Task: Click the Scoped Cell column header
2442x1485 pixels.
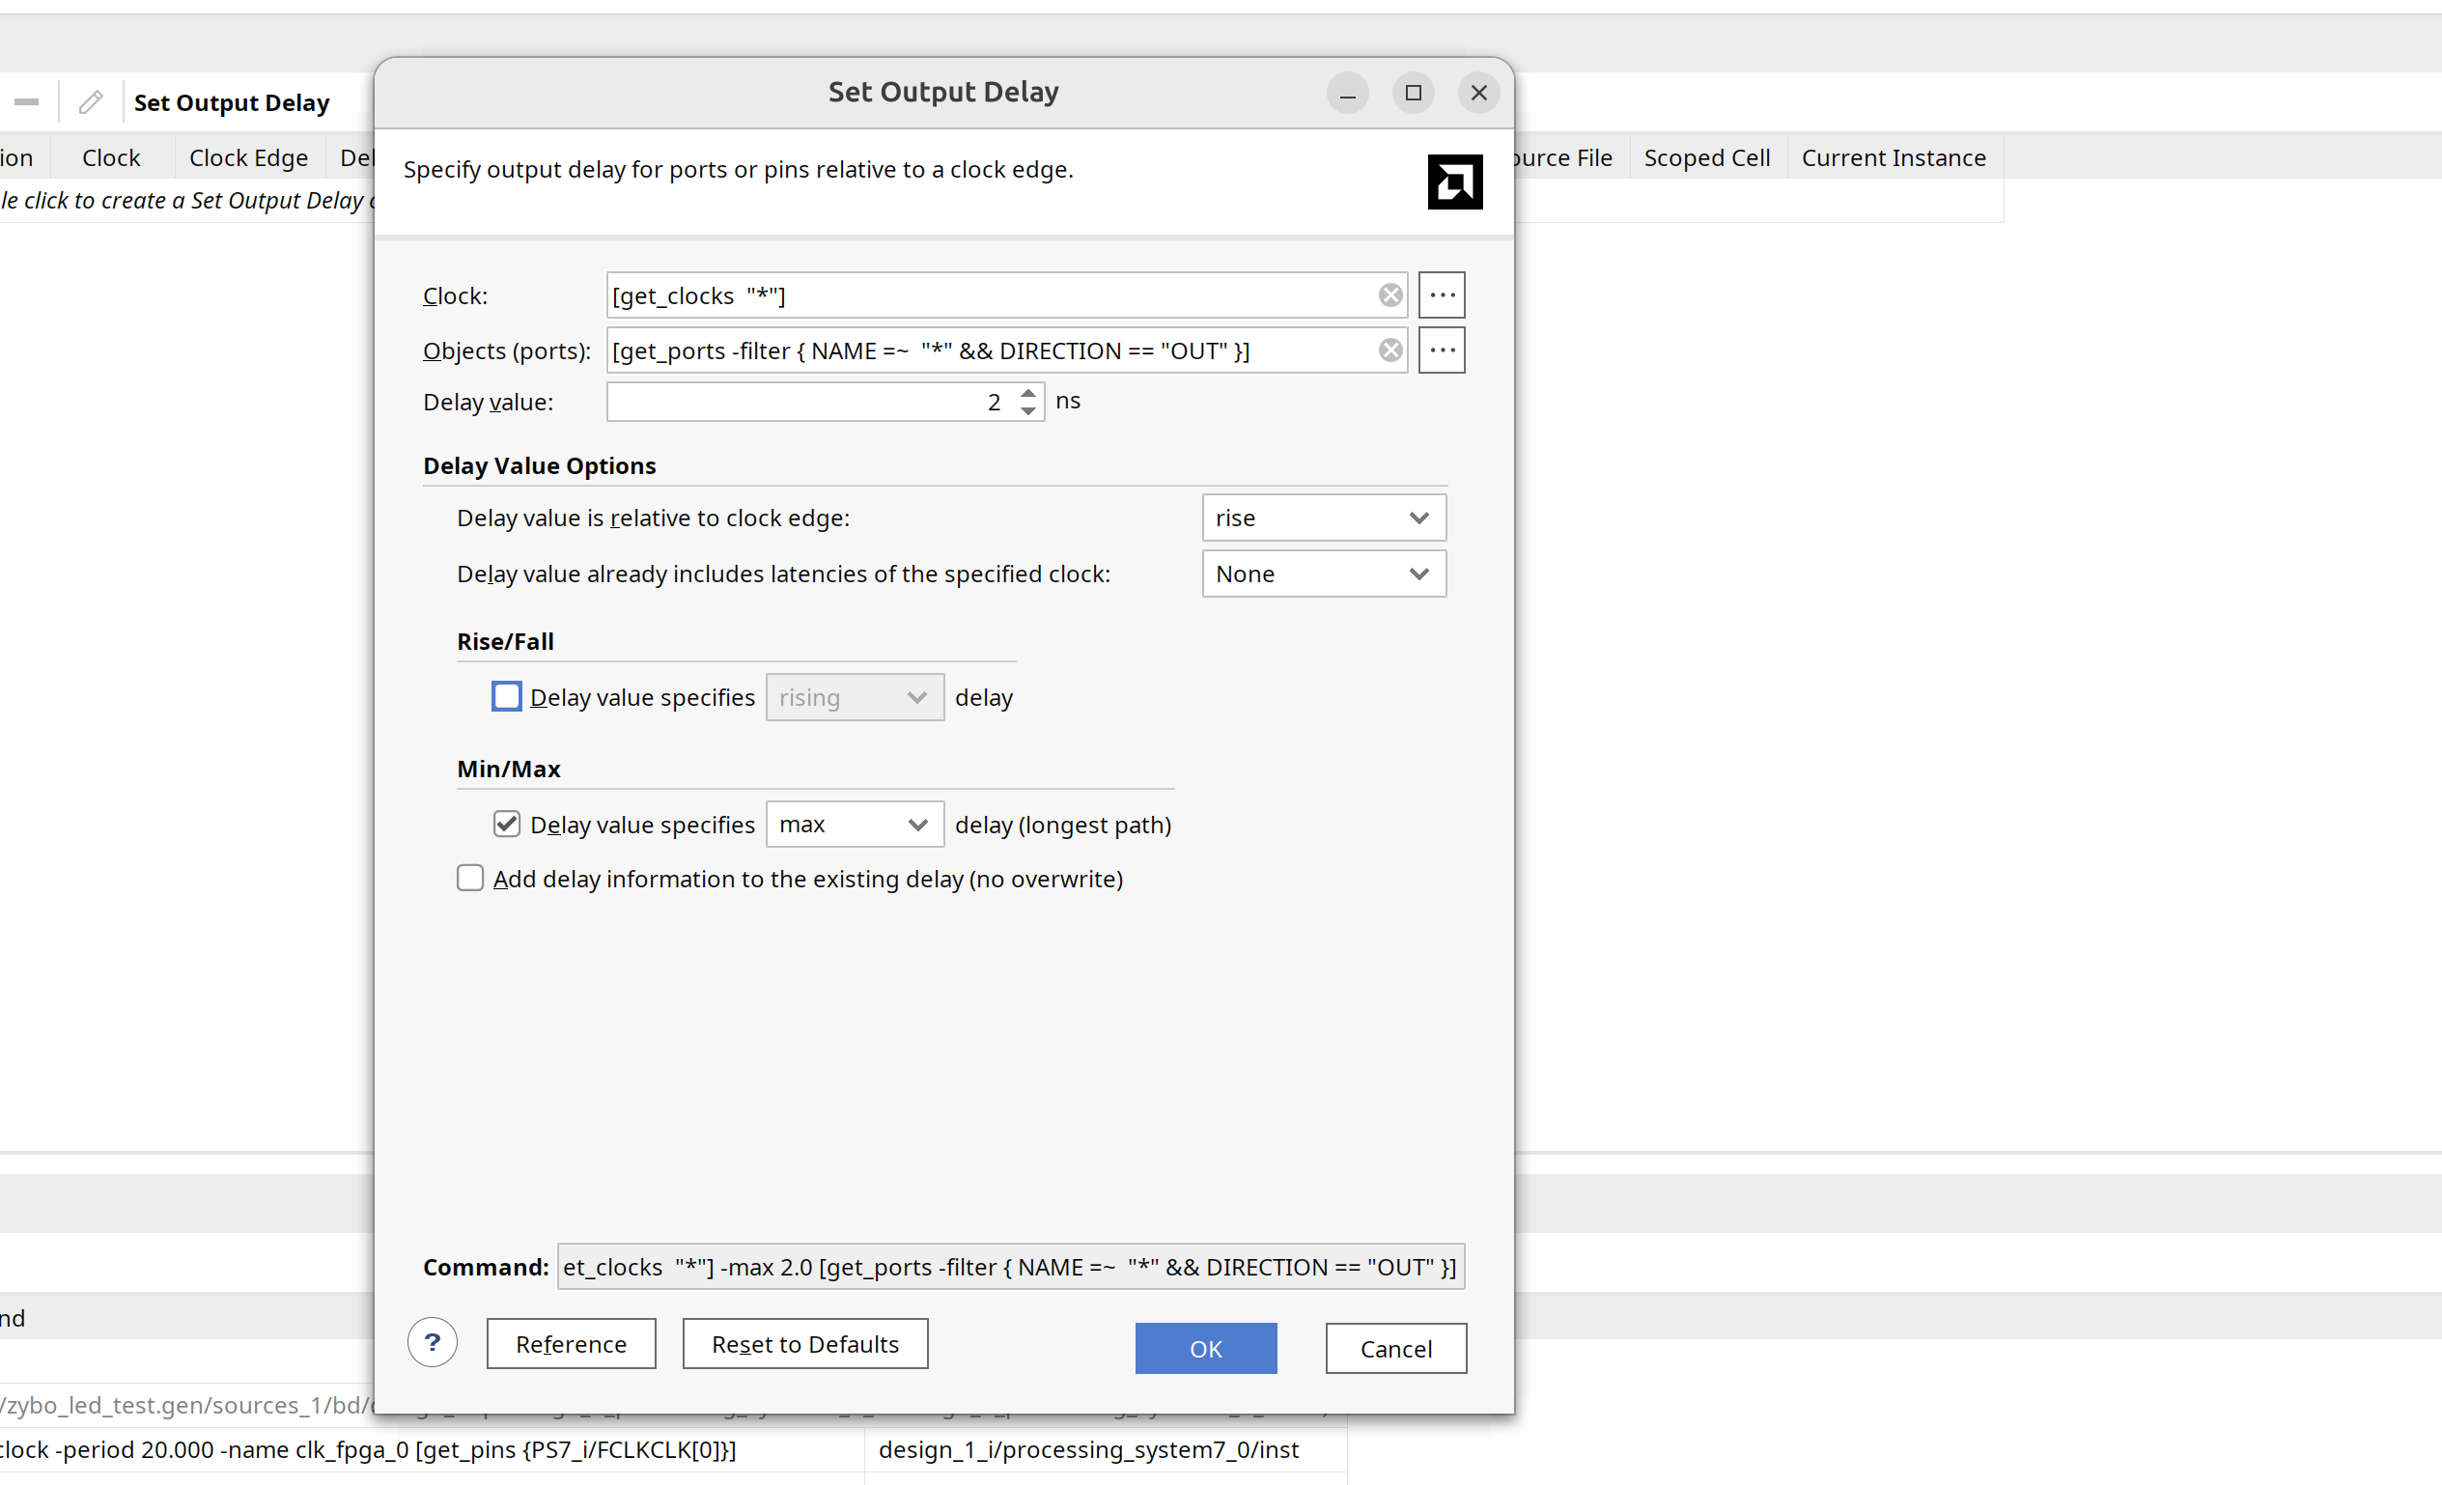Action: click(1706, 157)
